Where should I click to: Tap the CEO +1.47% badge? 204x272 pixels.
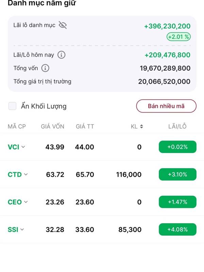coord(177,202)
